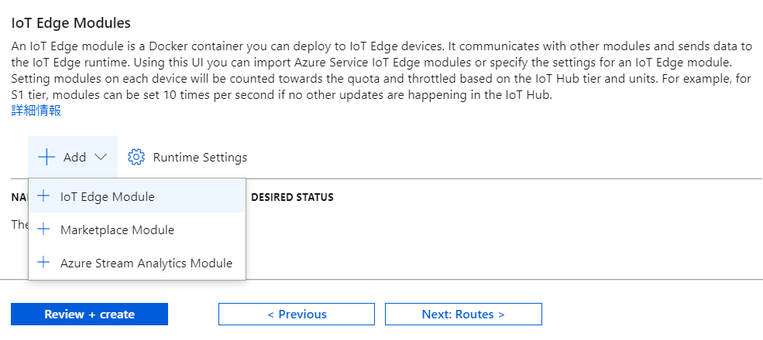Click the plus icon on the Add button
Image resolution: width=763 pixels, height=340 pixels.
46,157
